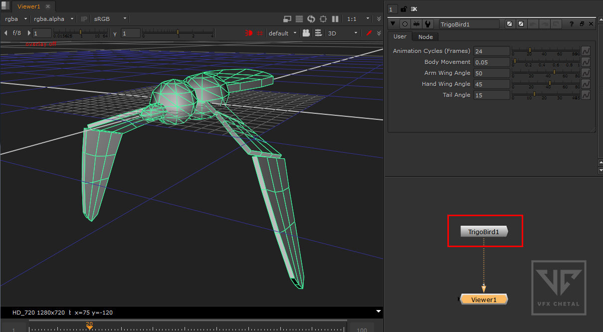Select the TrigoBird1 node in node graph
This screenshot has width=603, height=332.
483,232
